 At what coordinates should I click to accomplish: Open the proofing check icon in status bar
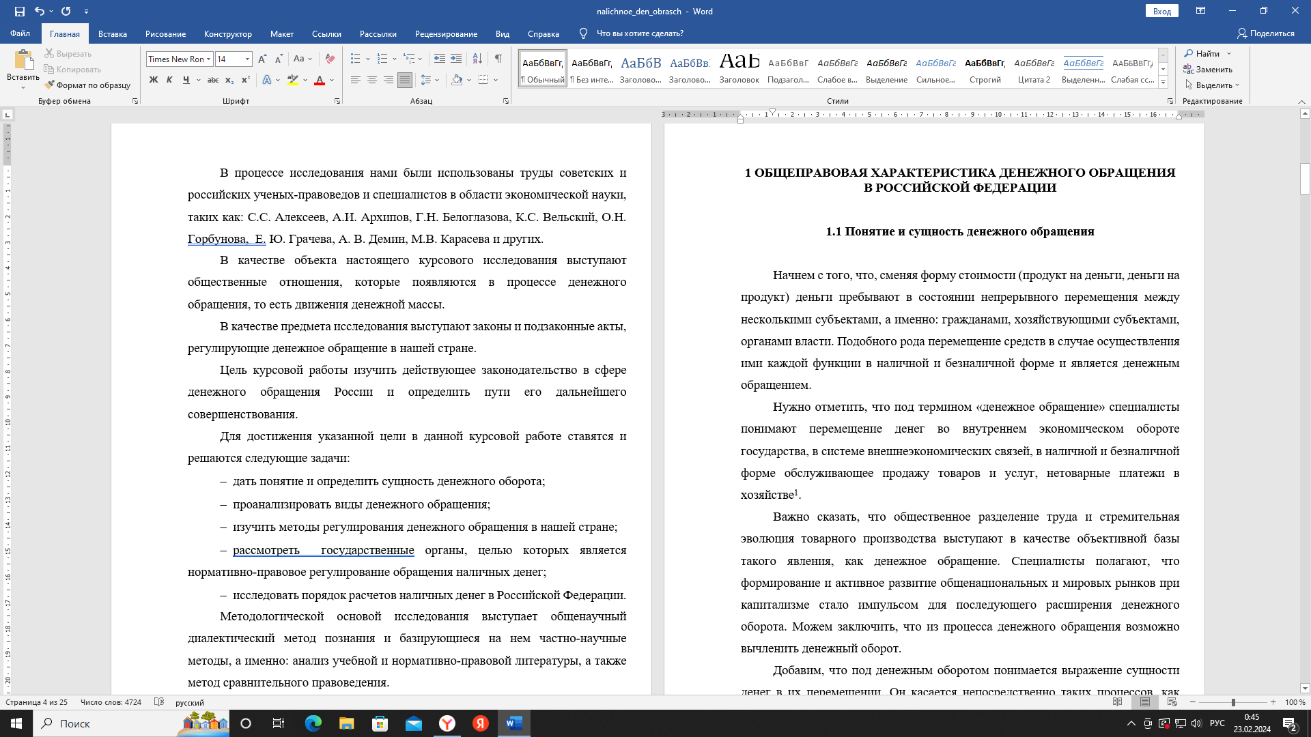159,702
